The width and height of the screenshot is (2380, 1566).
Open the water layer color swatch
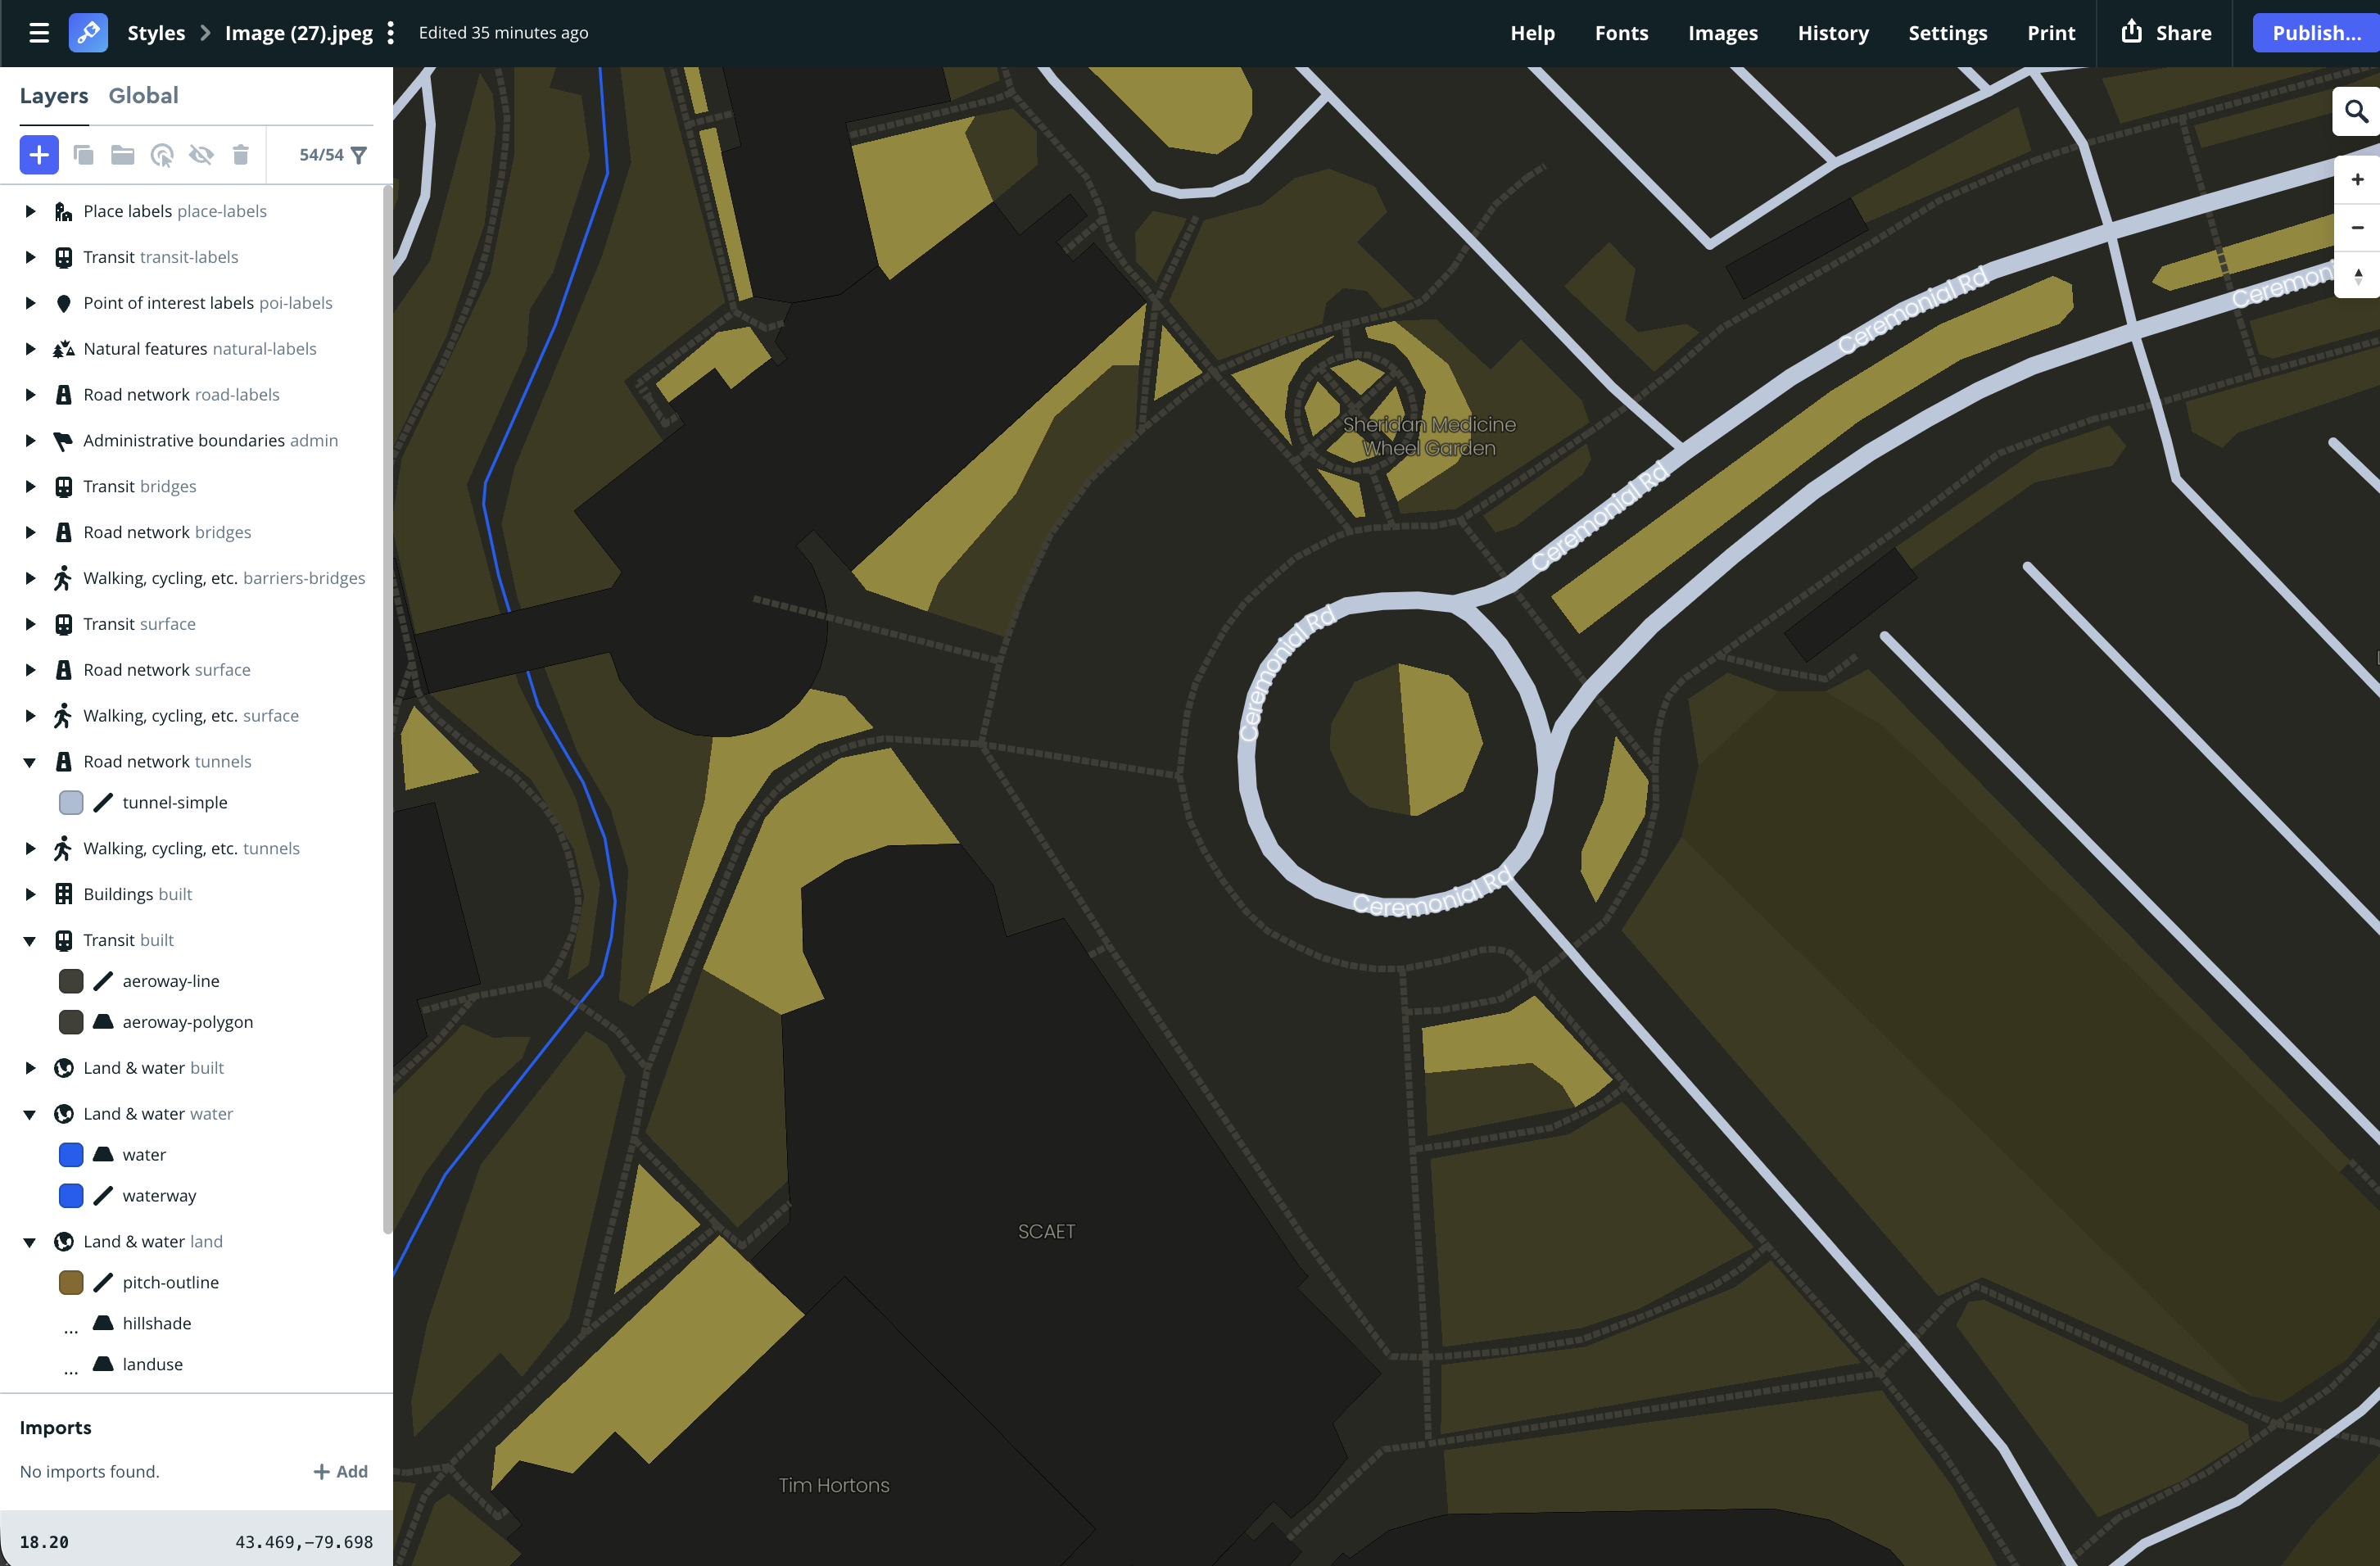point(70,1154)
